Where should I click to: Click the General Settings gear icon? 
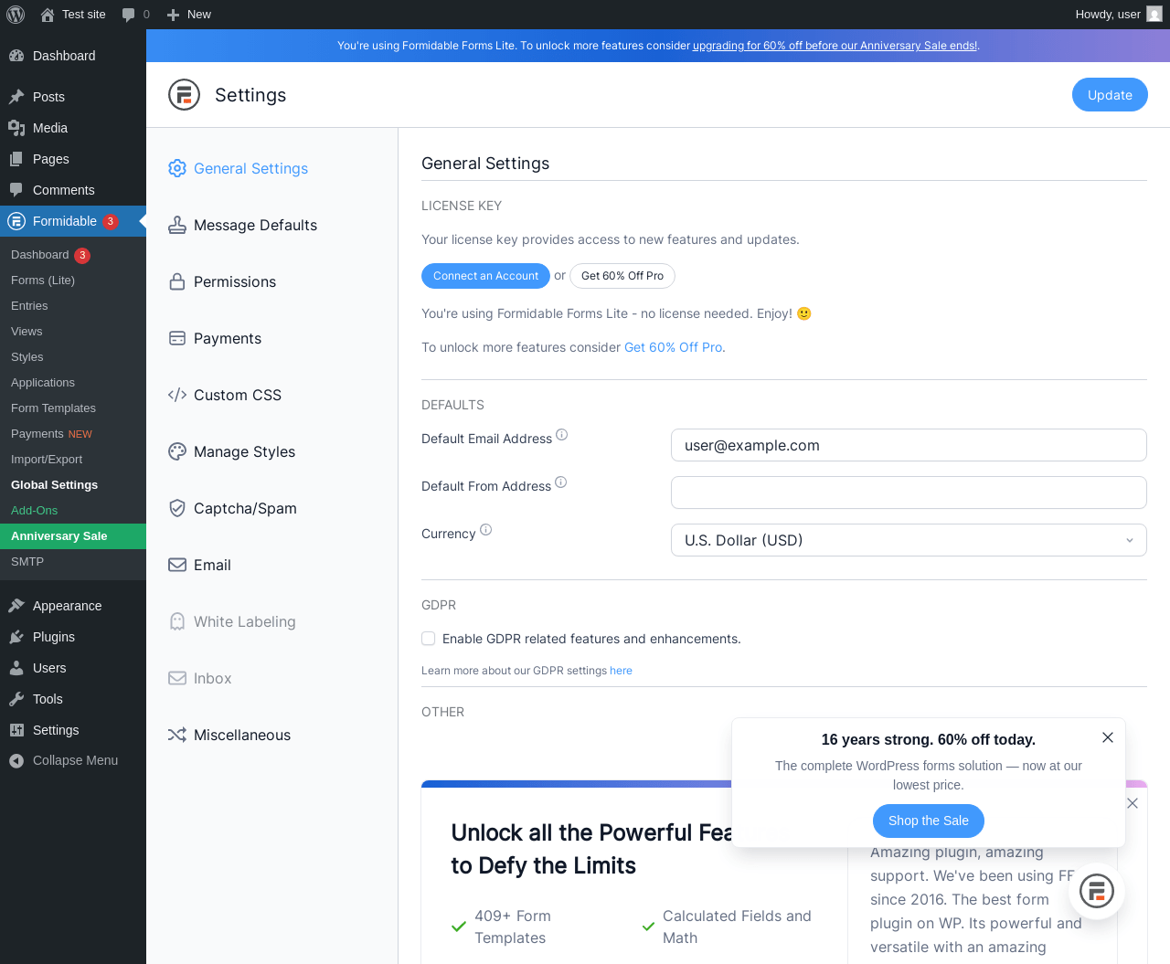177,168
